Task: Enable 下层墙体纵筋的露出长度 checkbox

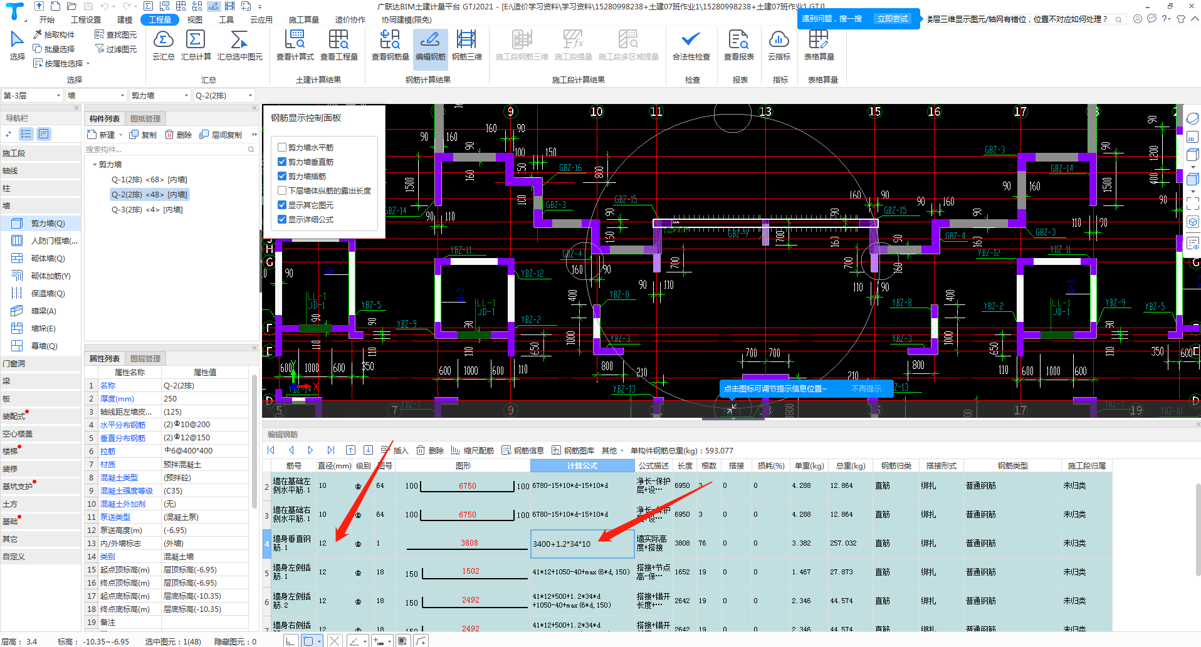Action: pos(282,190)
